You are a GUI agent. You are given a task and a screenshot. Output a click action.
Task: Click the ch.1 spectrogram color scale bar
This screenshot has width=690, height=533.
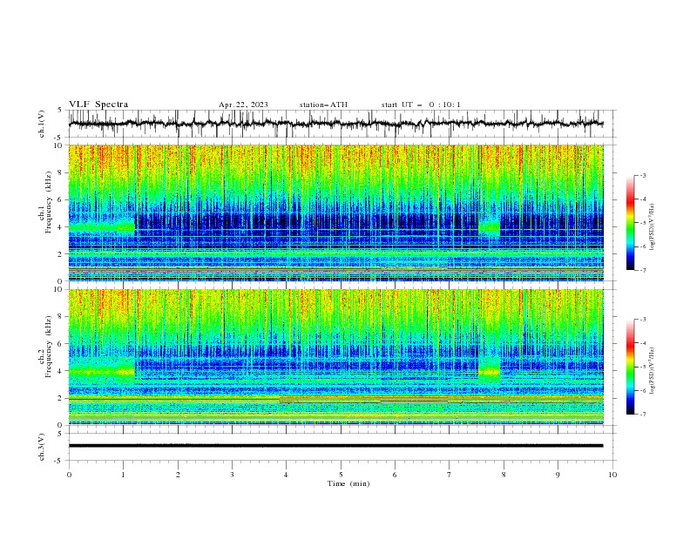pyautogui.click(x=630, y=223)
